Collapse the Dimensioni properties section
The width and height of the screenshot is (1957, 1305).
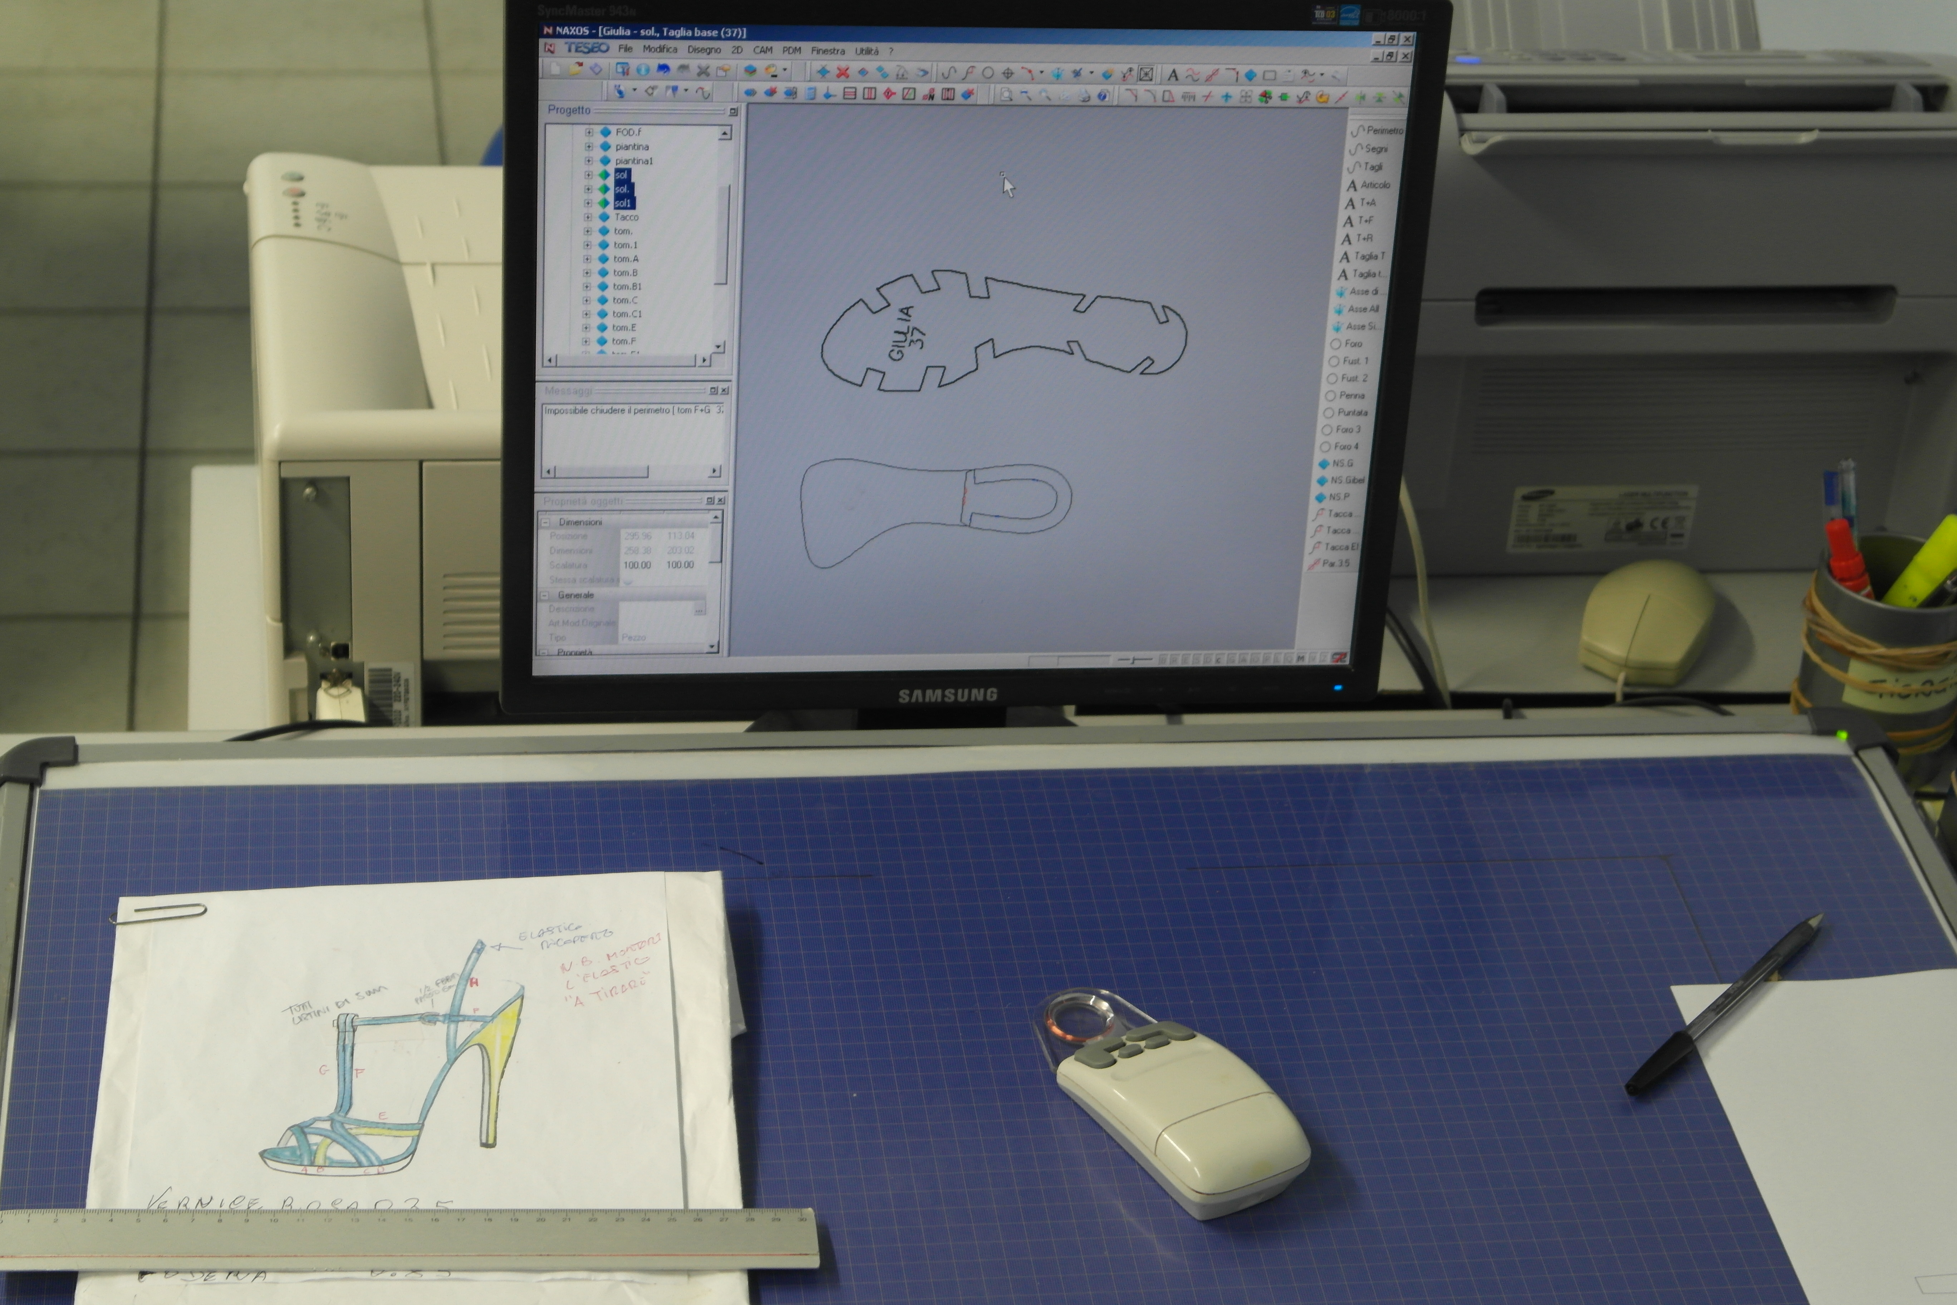click(x=546, y=522)
